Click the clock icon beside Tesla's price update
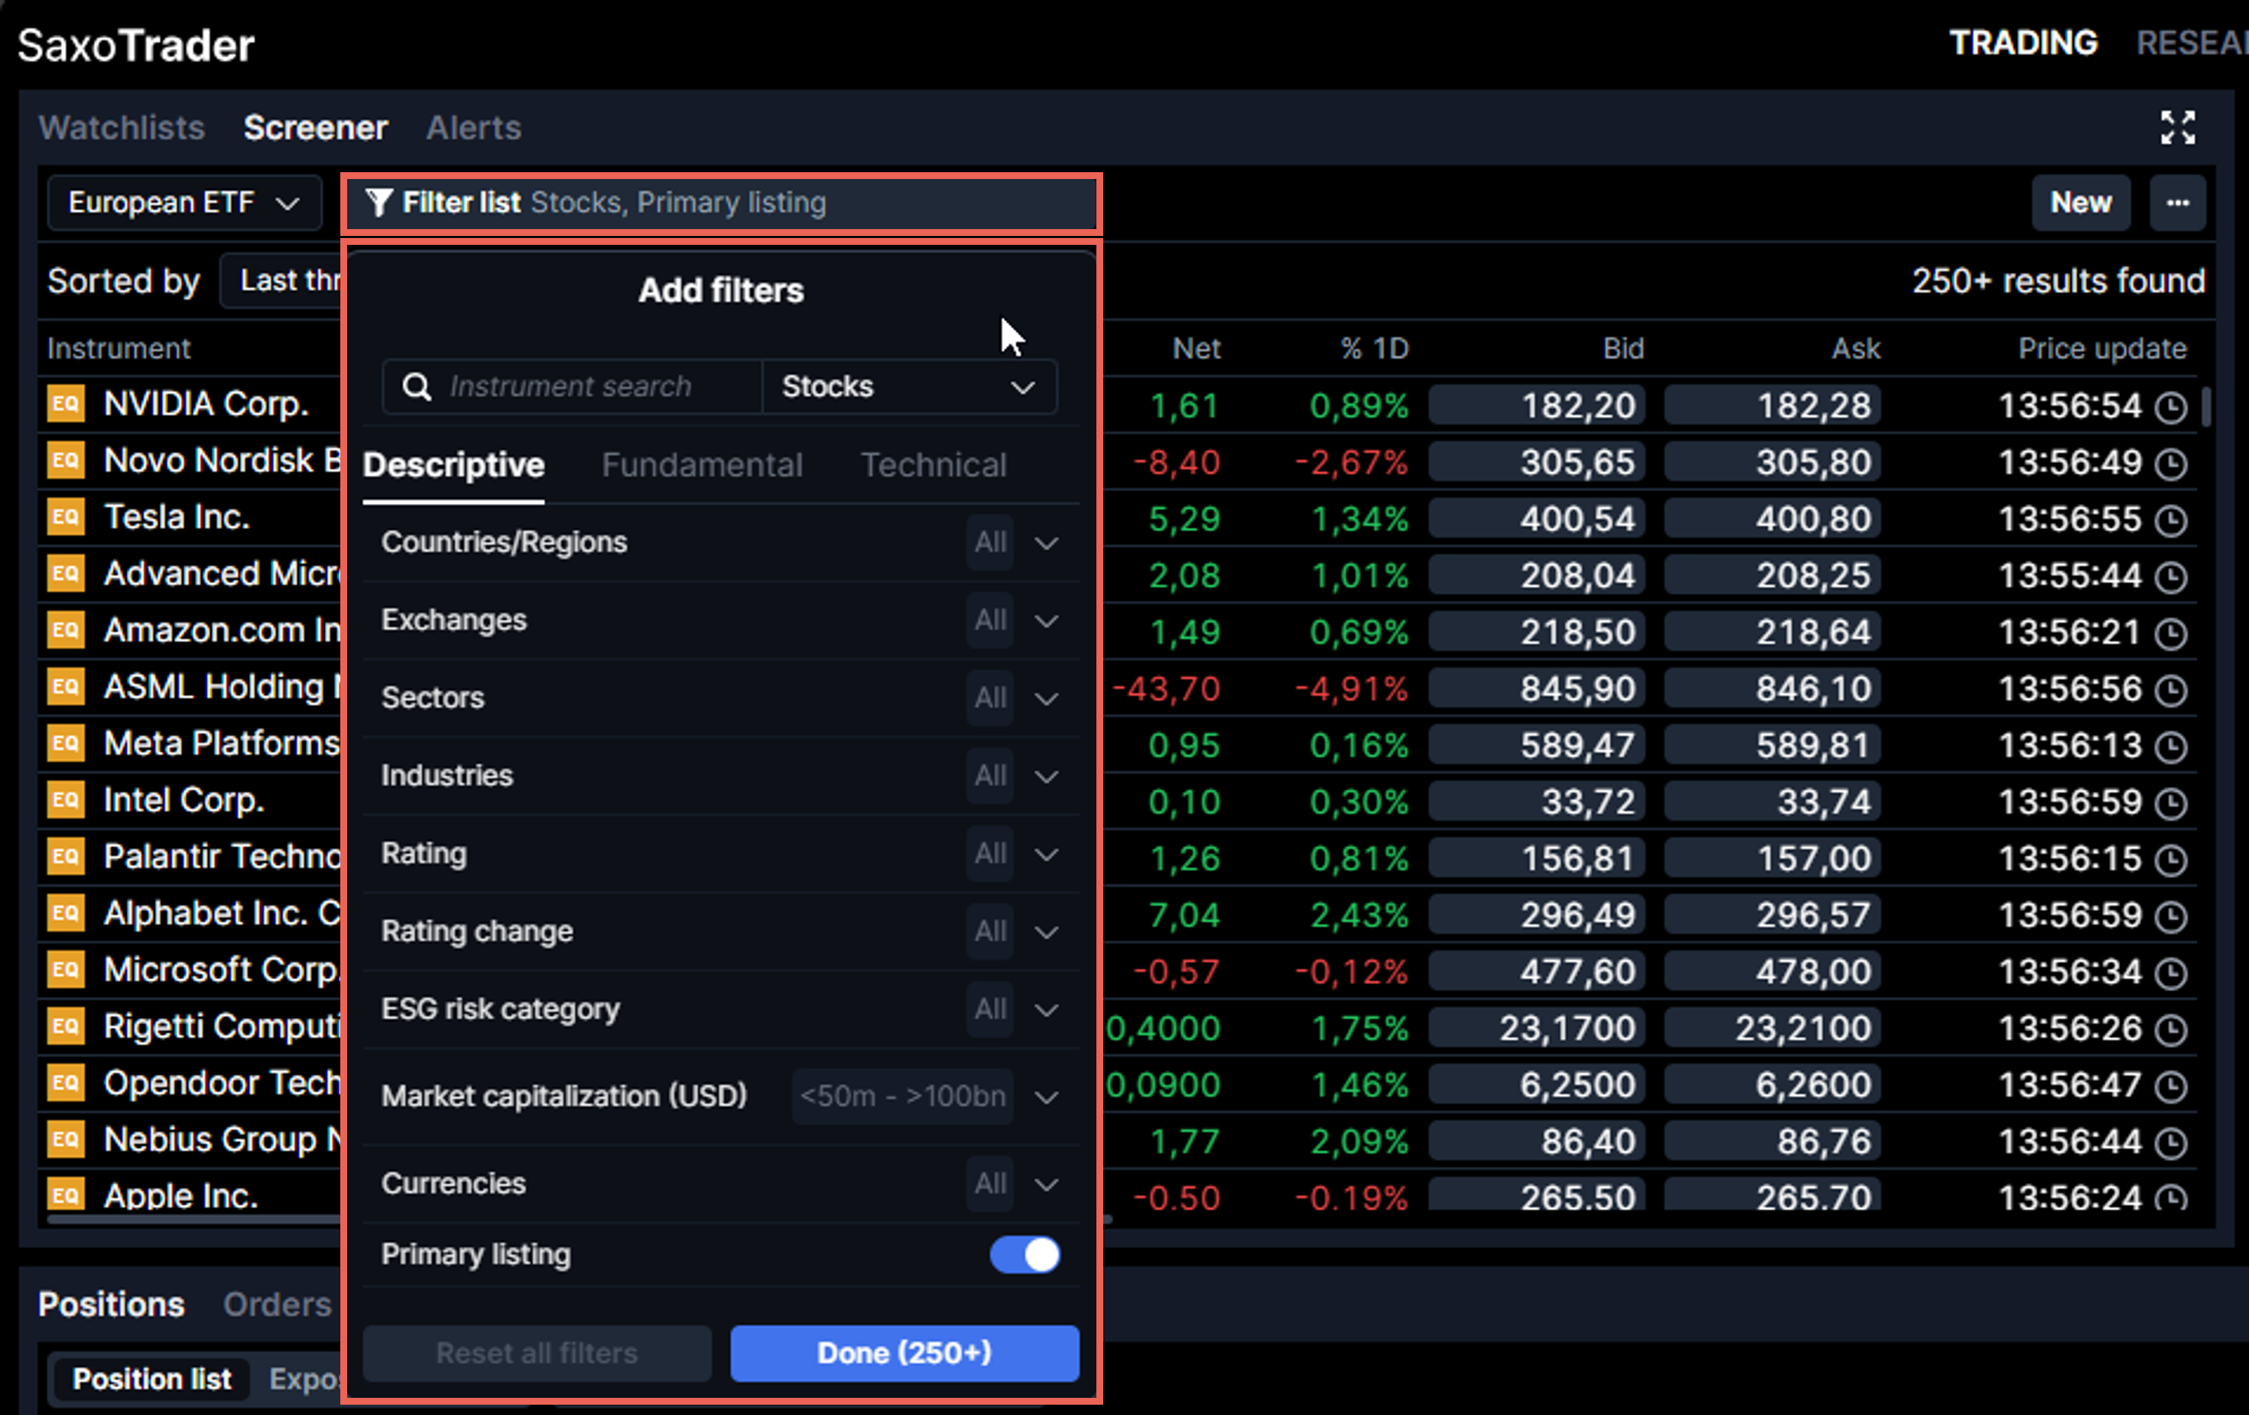This screenshot has width=2249, height=1415. click(x=2171, y=519)
